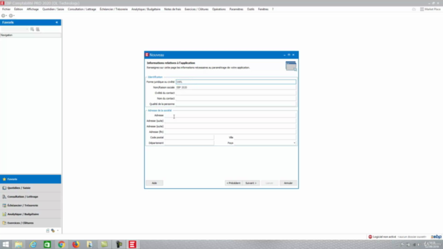Click the Nom/Raison sociale field
This screenshot has height=249, width=443.
point(235,87)
